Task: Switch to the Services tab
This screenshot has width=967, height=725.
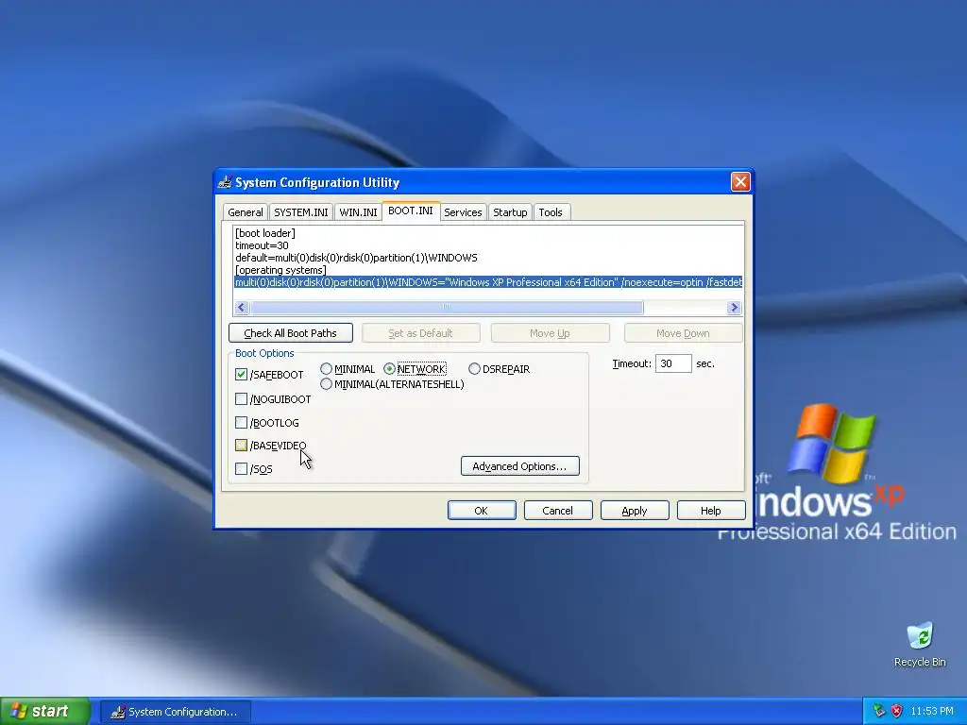Action: click(463, 212)
